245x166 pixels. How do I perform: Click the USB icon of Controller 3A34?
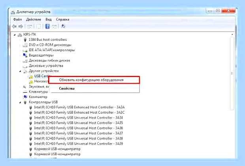31,118
